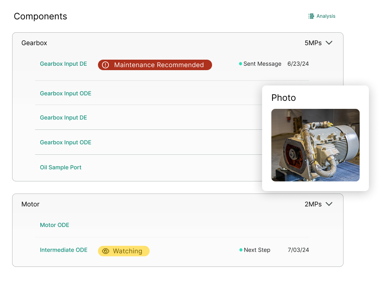Click the 7/03/24 date

[298, 250]
